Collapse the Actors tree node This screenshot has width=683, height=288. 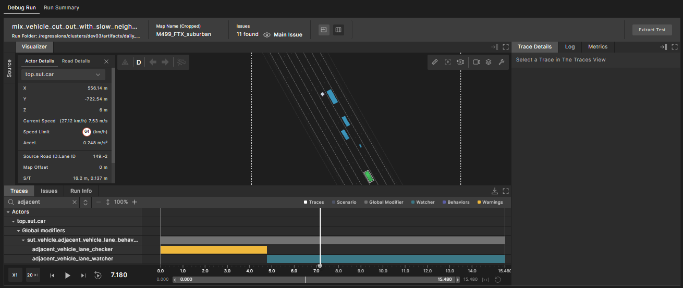(x=8, y=212)
